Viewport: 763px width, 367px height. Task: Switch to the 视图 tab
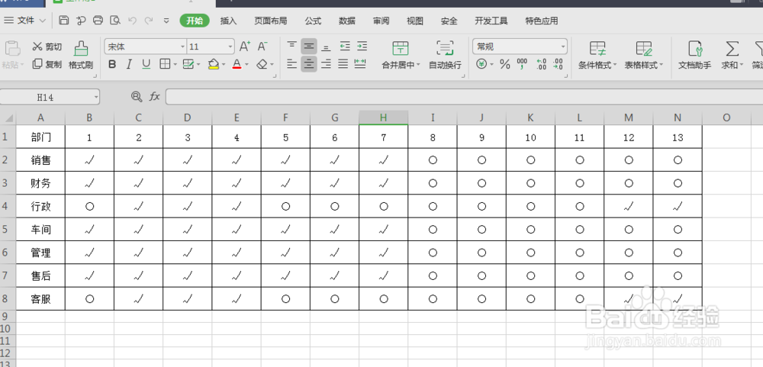[415, 21]
